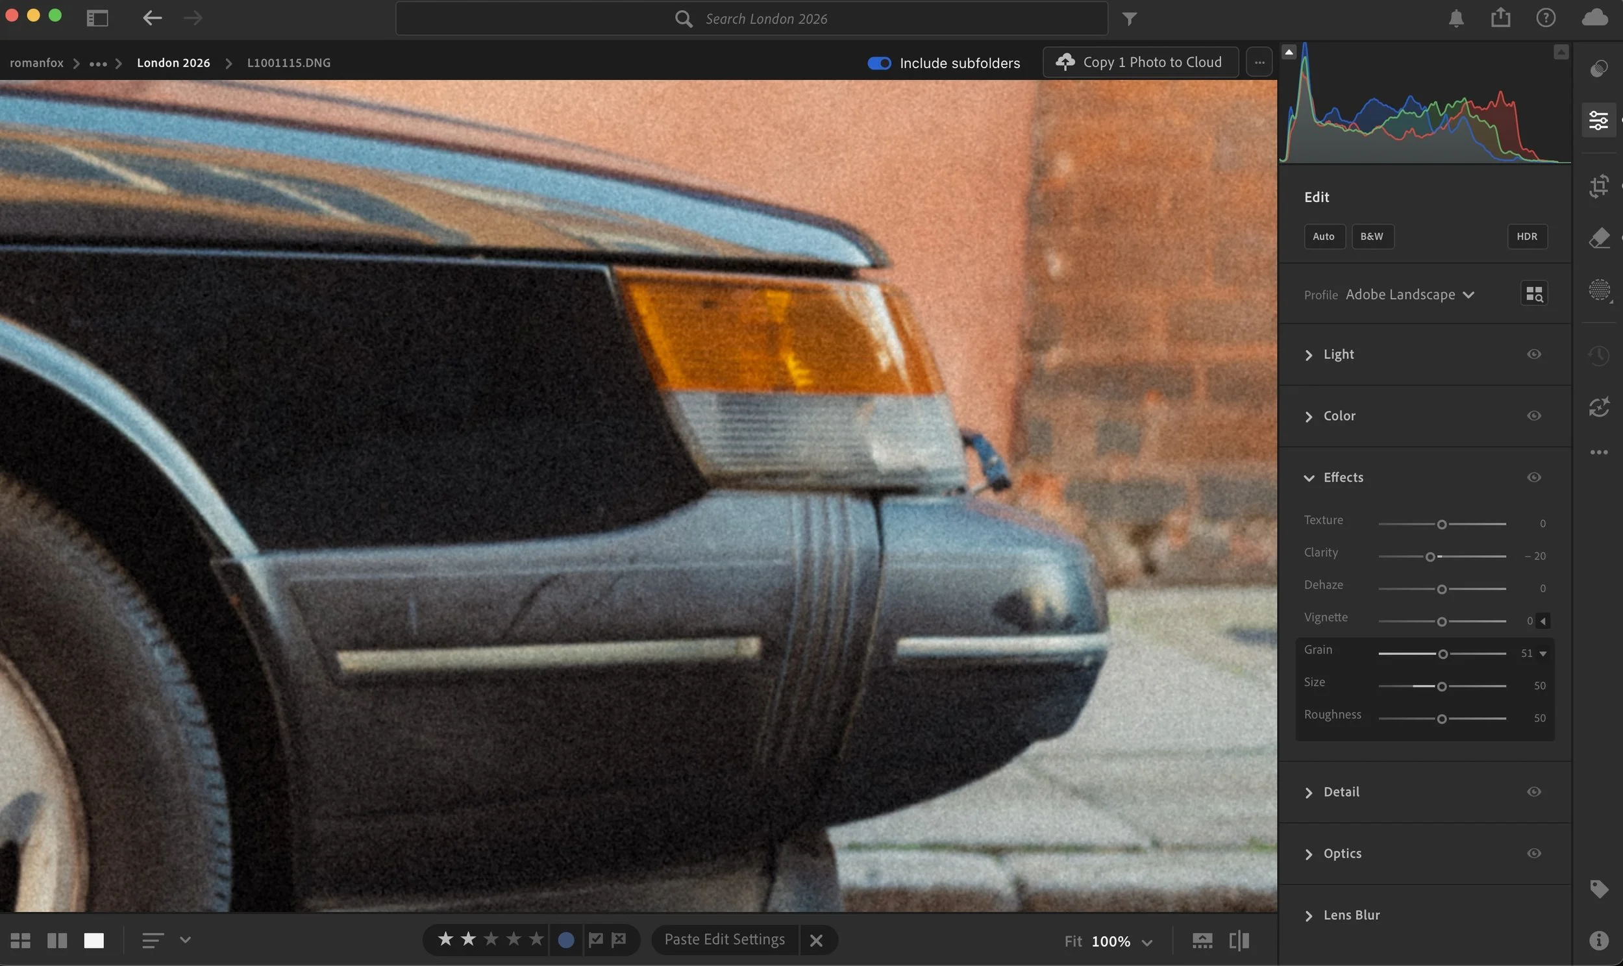Screen dimensions: 1623x966
Task: Hide Effects panel edits with eye
Action: (x=1534, y=477)
